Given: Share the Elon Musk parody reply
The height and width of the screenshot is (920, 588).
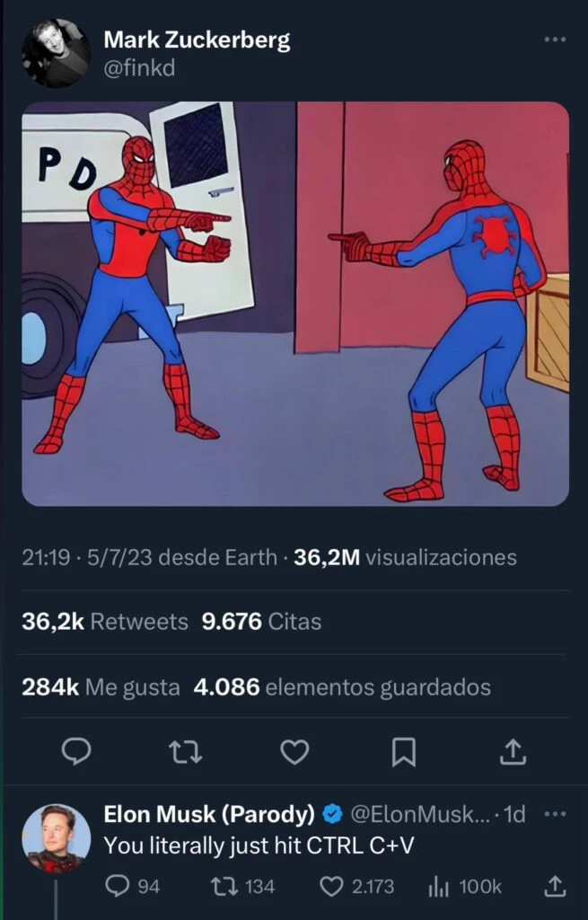Looking at the screenshot, I should (x=555, y=886).
